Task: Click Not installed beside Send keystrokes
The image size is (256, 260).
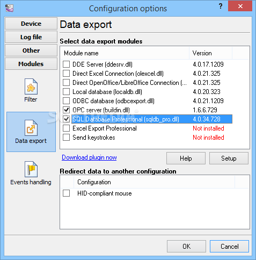Action: [x=208, y=138]
